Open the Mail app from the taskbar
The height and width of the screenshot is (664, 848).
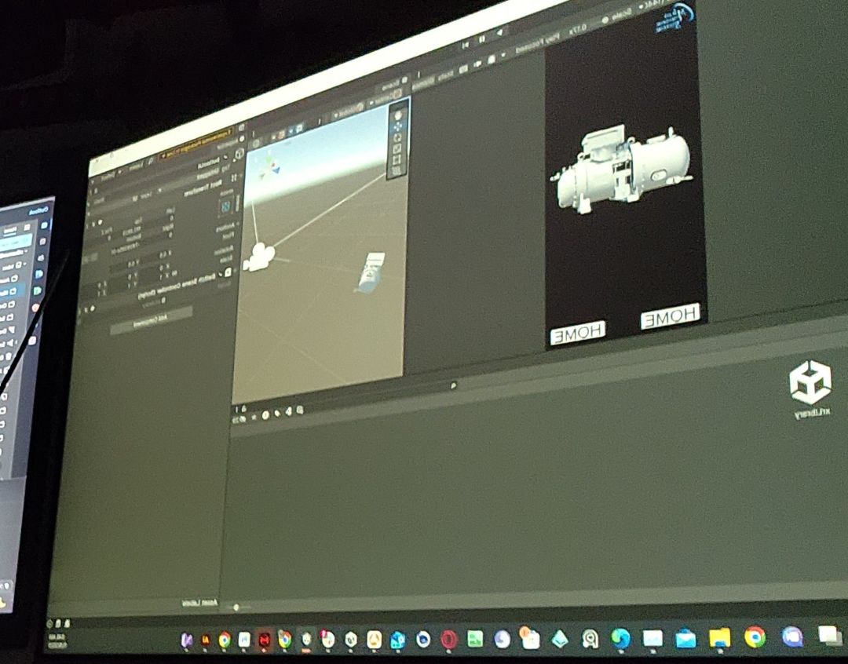685,638
